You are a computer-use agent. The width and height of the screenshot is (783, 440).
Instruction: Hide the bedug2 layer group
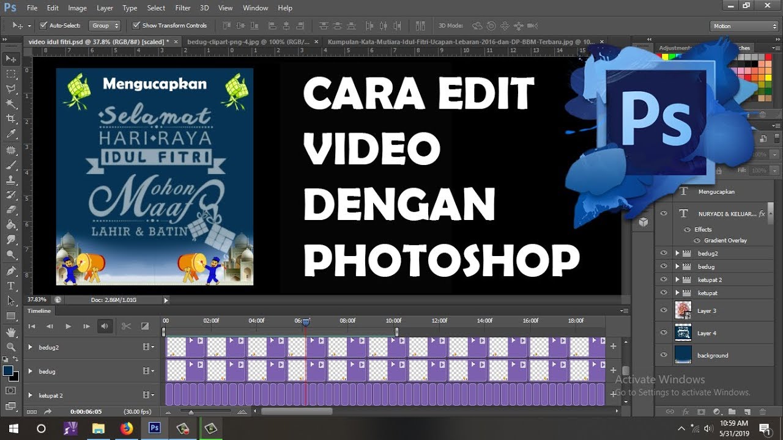pyautogui.click(x=664, y=253)
